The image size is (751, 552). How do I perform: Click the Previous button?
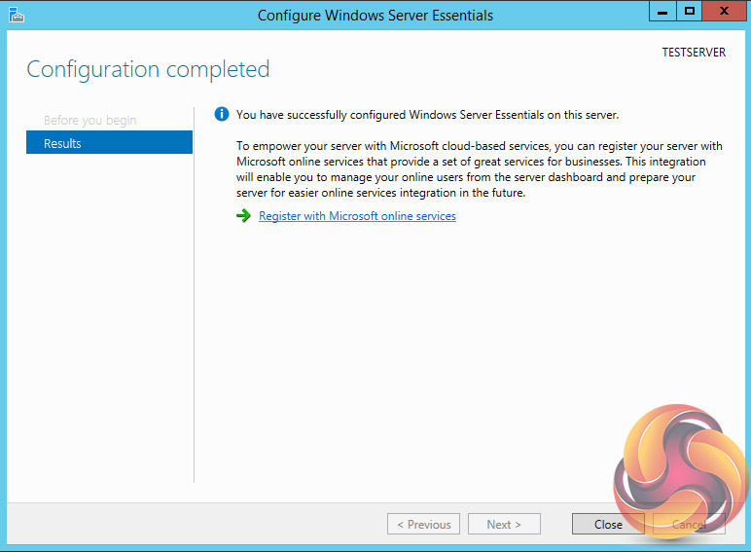(423, 524)
